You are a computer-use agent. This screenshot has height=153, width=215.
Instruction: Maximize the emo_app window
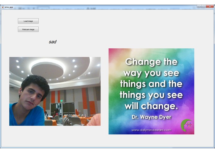204,6
